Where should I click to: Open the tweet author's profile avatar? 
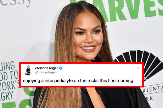(28, 70)
